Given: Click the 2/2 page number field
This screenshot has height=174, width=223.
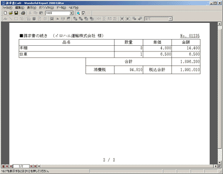Looking at the screenshot, I should pos(21,166).
